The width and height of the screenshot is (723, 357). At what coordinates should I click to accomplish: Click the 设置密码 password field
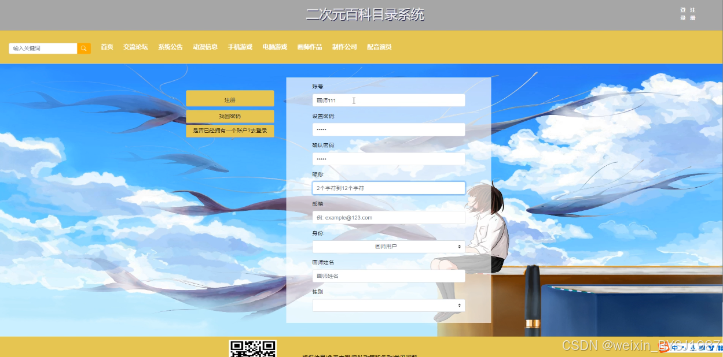(x=388, y=129)
